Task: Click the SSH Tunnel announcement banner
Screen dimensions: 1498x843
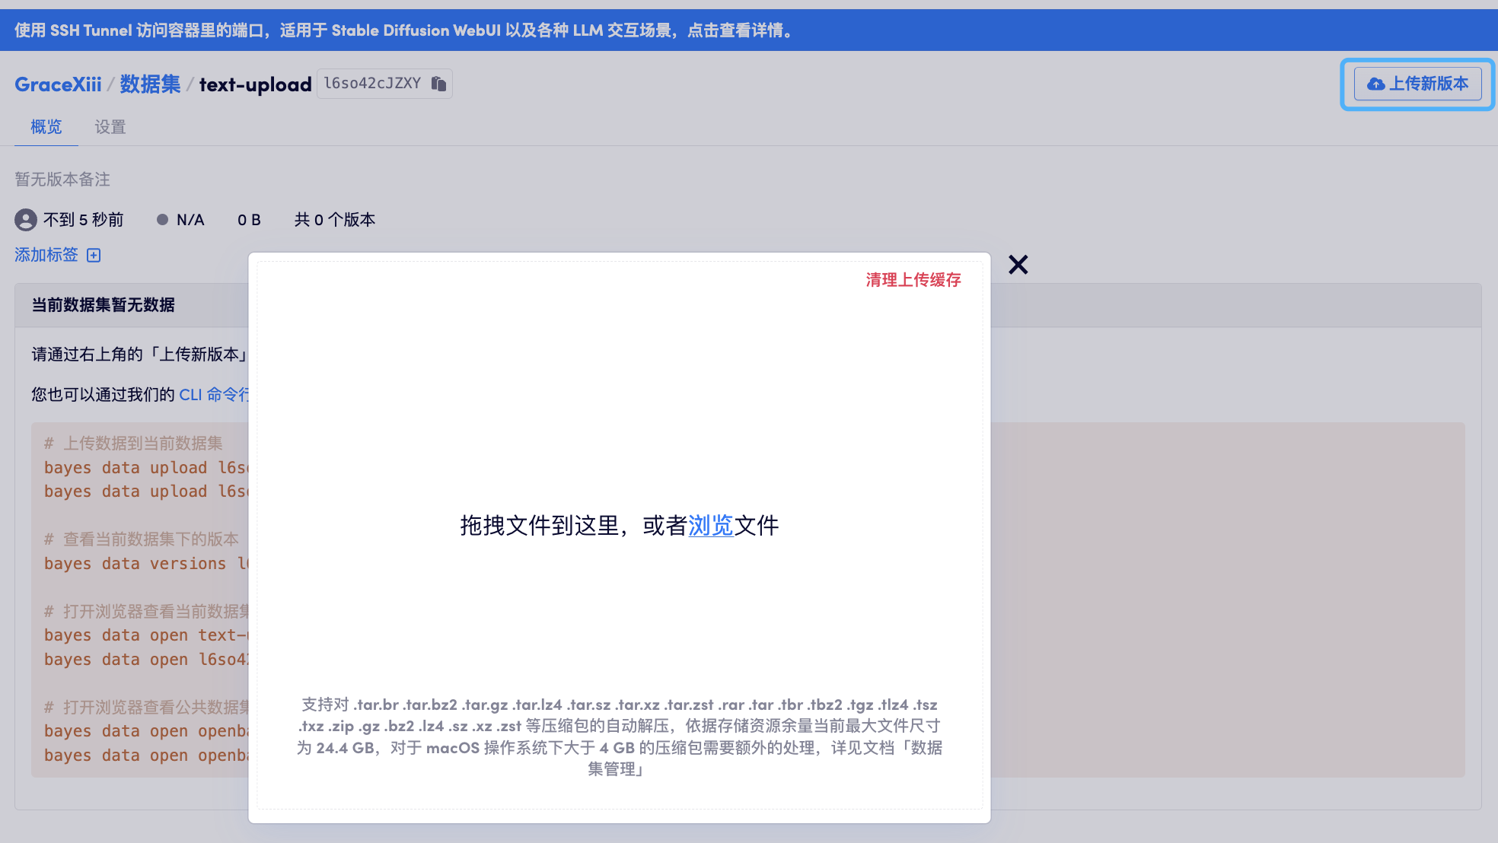Action: click(x=403, y=30)
